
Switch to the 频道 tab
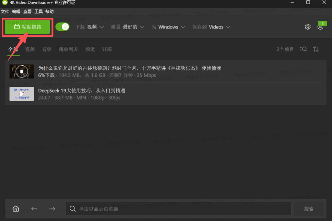pyautogui.click(x=90, y=49)
